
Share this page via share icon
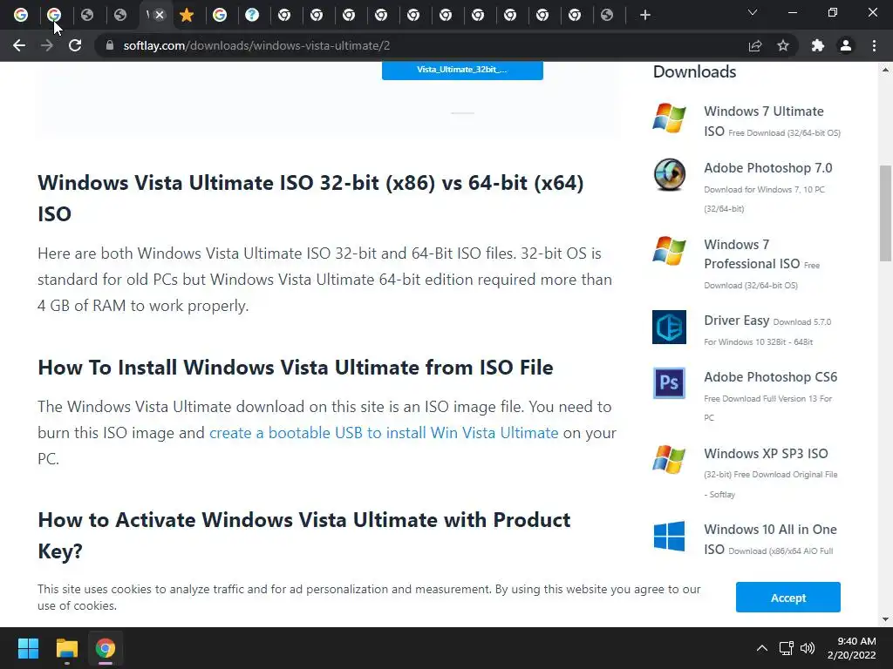pyautogui.click(x=755, y=45)
